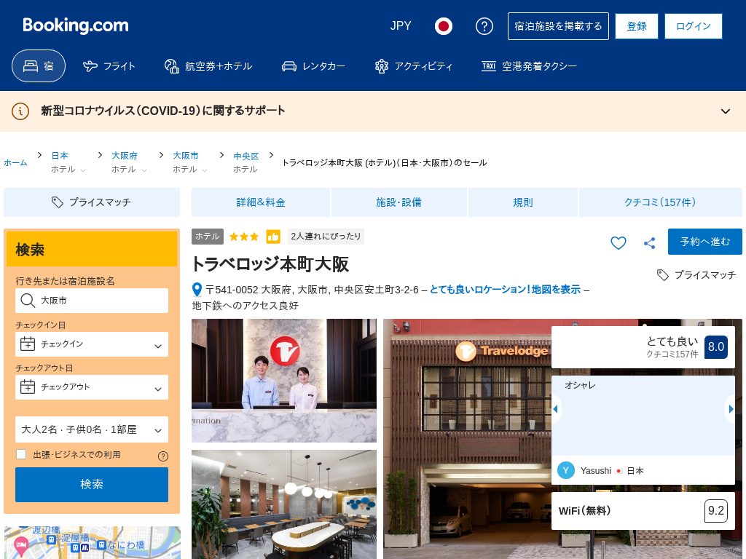The height and width of the screenshot is (559, 746).
Task: Click the 2人連れにぴったり badge
Action: (326, 237)
